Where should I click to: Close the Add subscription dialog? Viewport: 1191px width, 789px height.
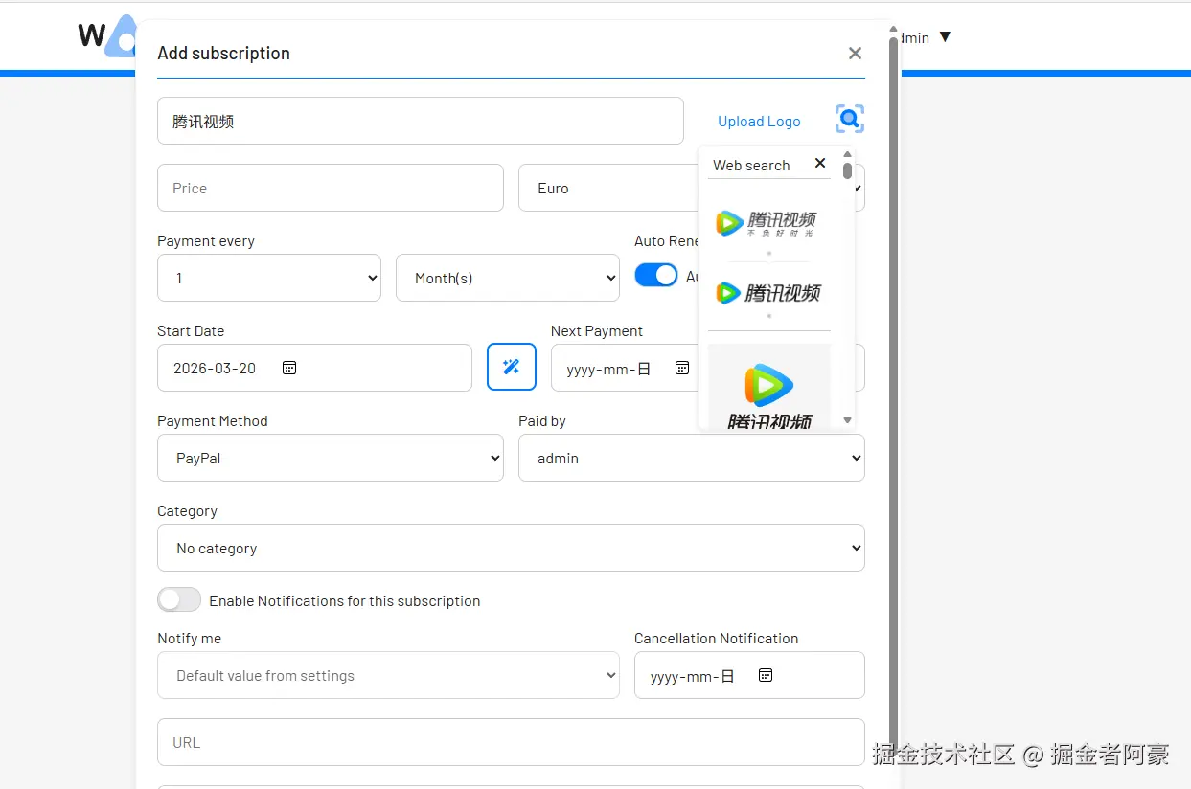tap(856, 54)
